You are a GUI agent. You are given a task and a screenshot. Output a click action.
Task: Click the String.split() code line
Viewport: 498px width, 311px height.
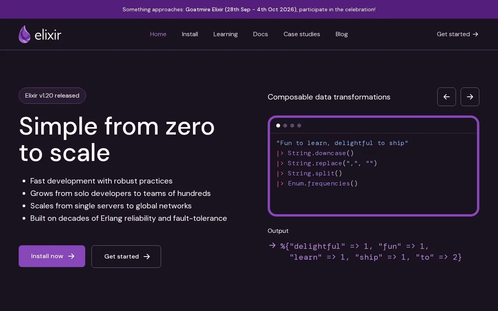tap(309, 173)
